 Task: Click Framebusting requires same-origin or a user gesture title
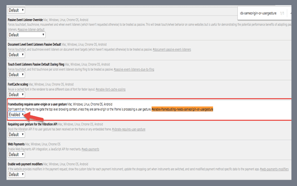pos(37,104)
